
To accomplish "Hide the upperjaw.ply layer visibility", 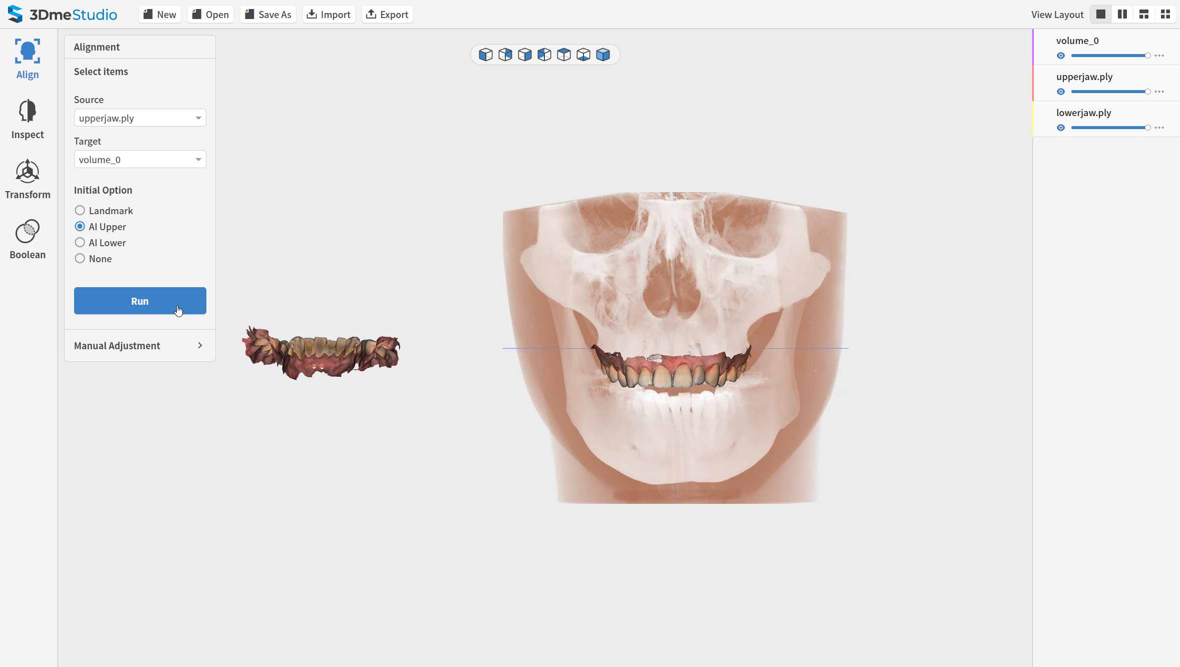I will [1061, 92].
